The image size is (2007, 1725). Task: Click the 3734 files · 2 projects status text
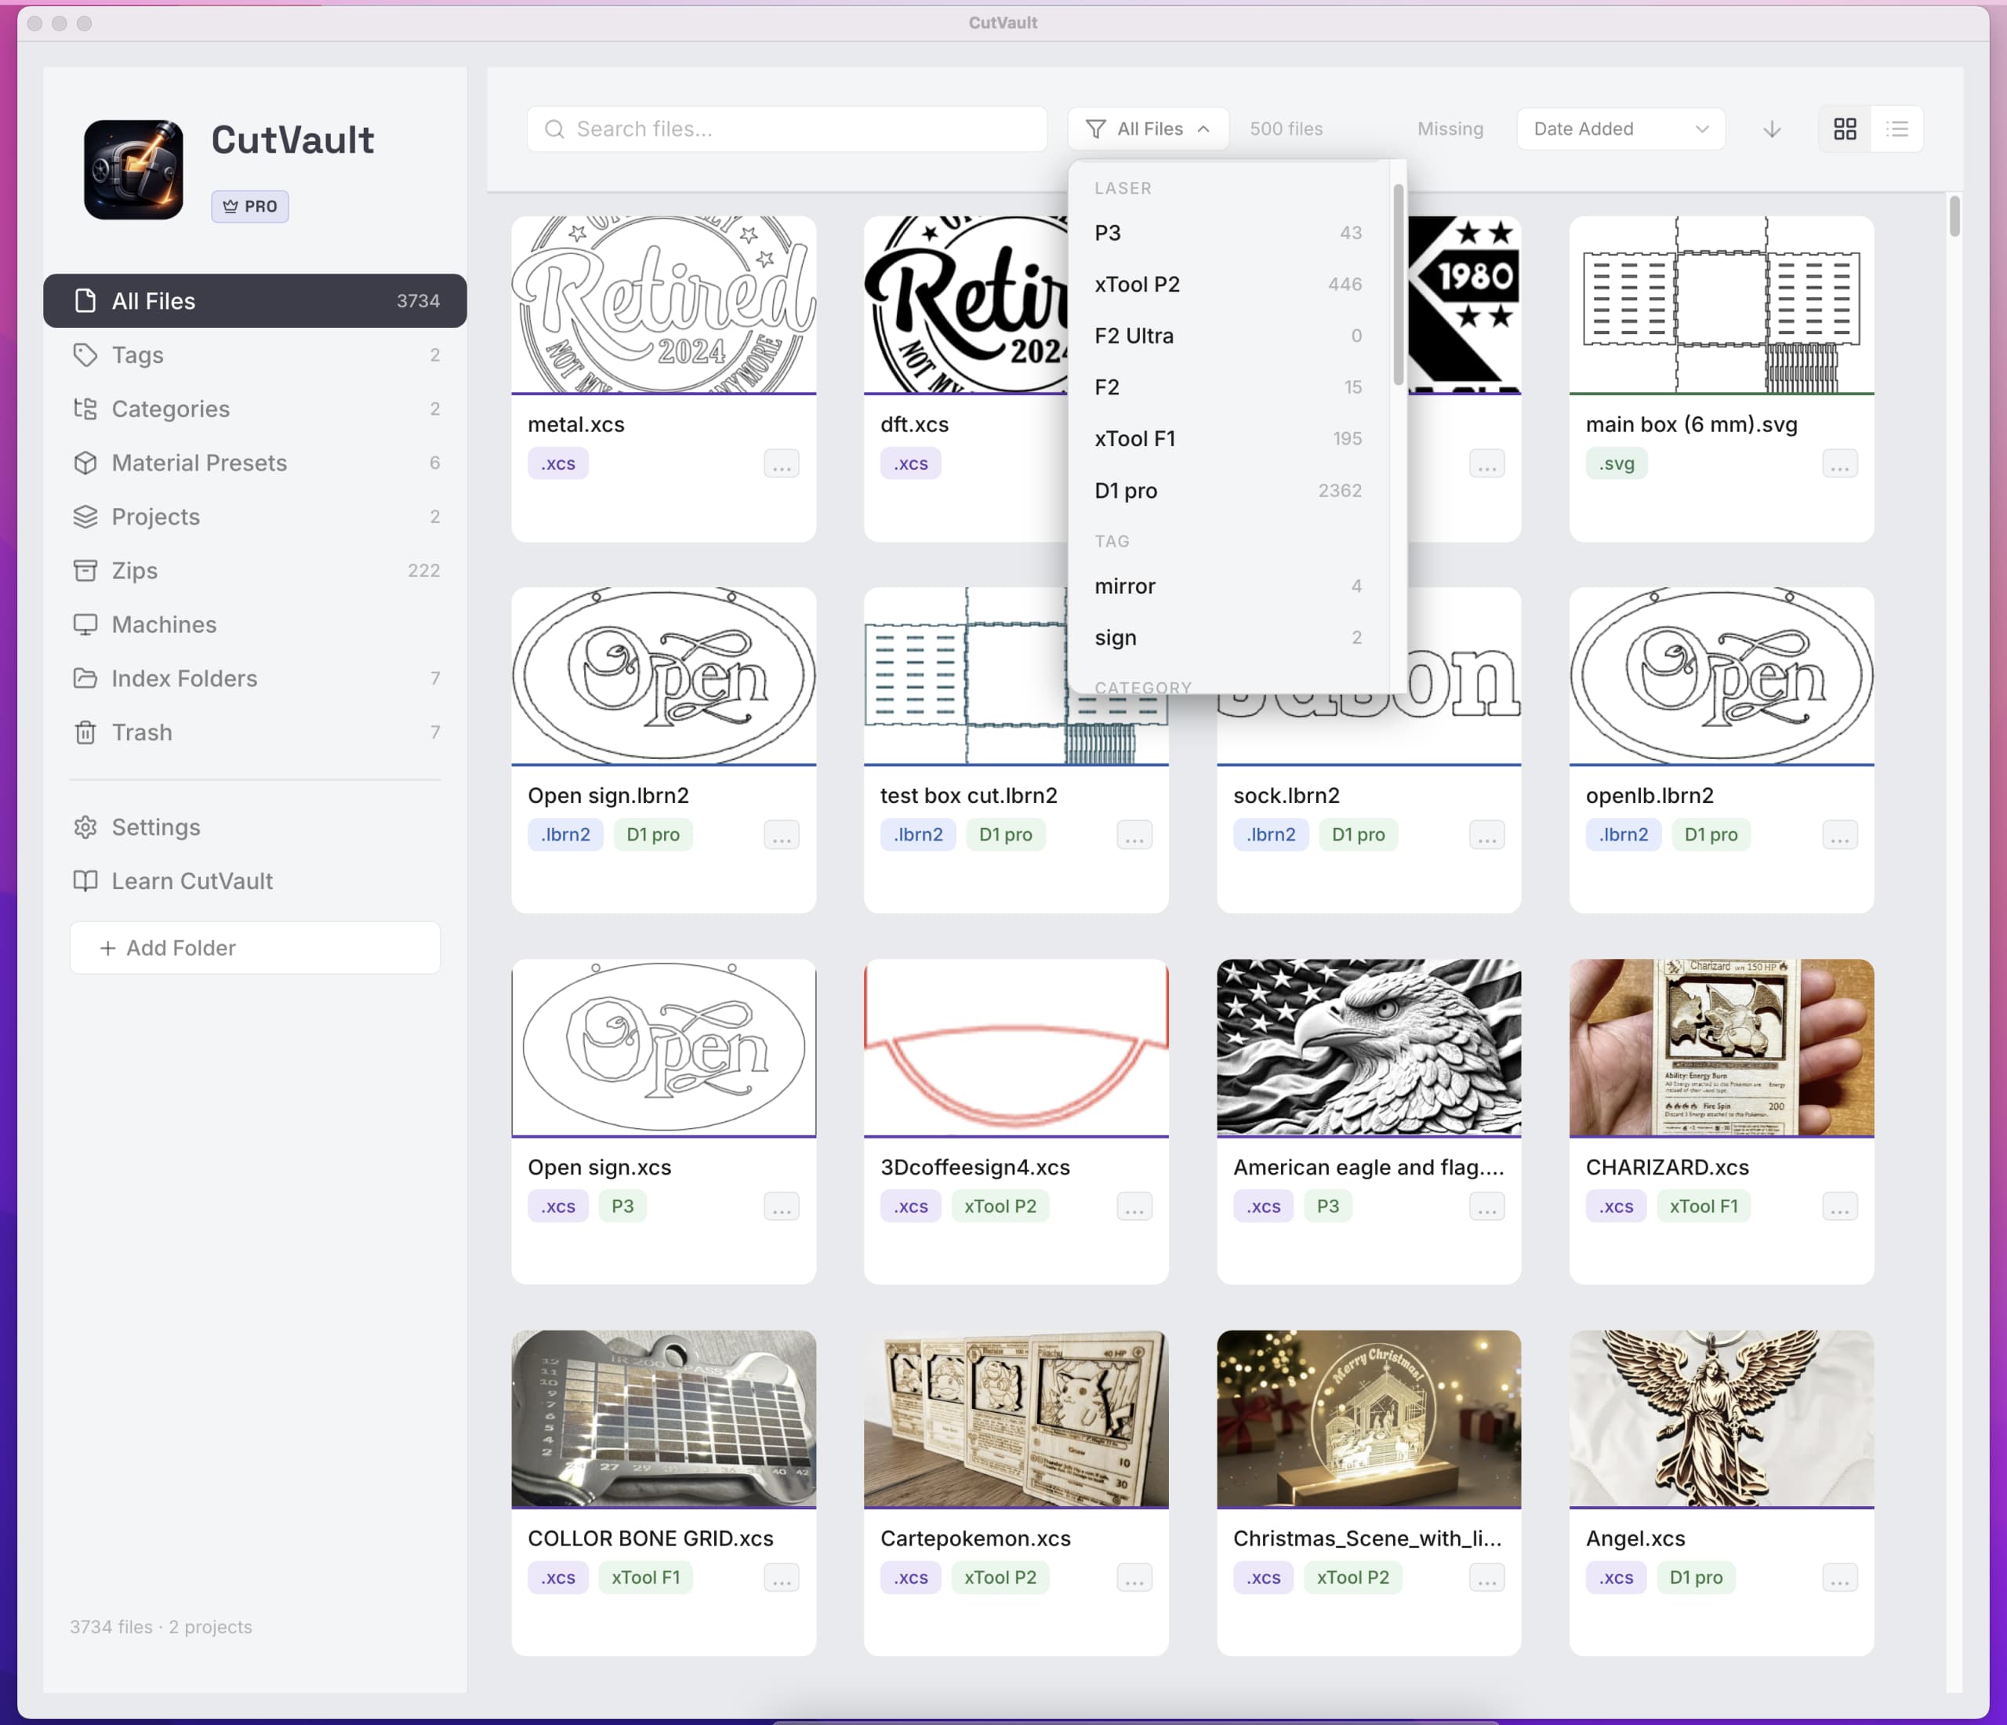(x=161, y=1627)
